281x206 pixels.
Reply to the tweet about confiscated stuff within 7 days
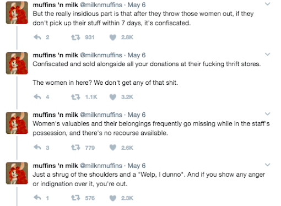point(37,37)
